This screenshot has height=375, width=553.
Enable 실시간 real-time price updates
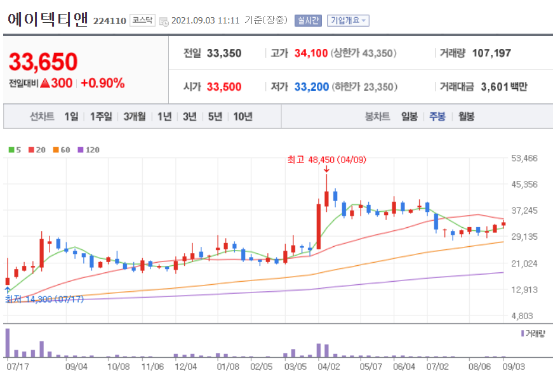[308, 20]
